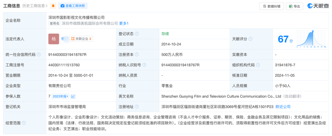Click help icon beside 统一社会信用代码
The image size is (332, 136).
tap(39, 55)
